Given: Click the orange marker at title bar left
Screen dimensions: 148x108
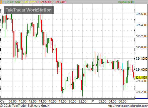Looking at the screenshot, I should point(1,2).
